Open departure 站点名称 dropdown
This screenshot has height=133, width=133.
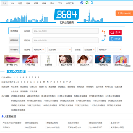pyautogui.click(x=59, y=50)
